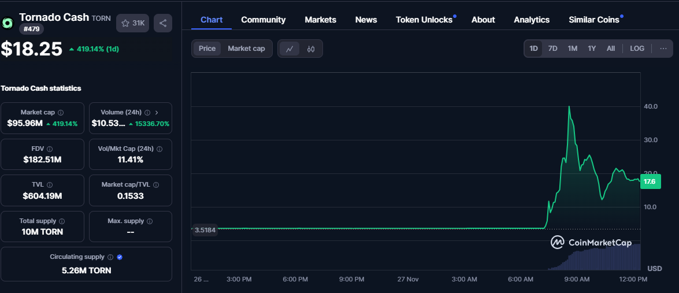Open the three-dot more options menu
Image resolution: width=679 pixels, height=293 pixels.
(662, 49)
